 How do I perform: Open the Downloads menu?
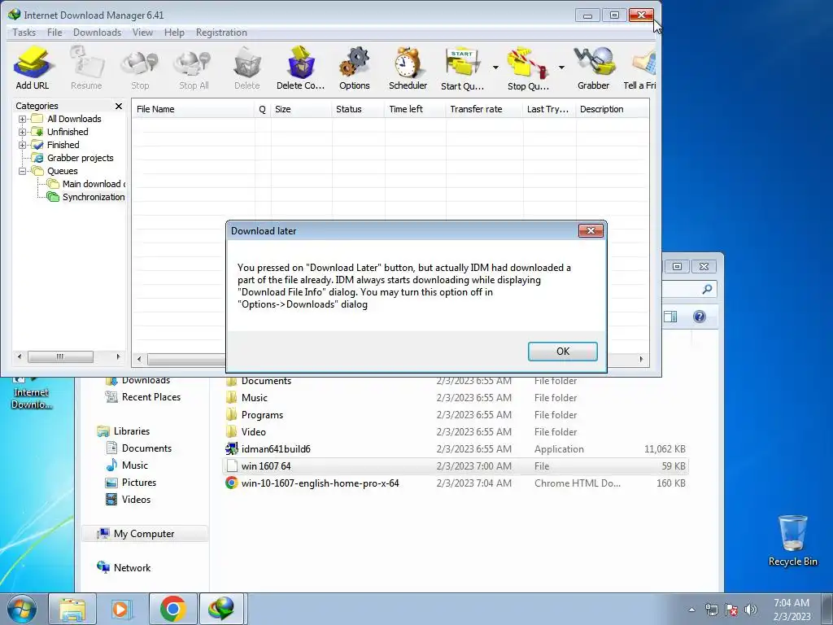(98, 33)
